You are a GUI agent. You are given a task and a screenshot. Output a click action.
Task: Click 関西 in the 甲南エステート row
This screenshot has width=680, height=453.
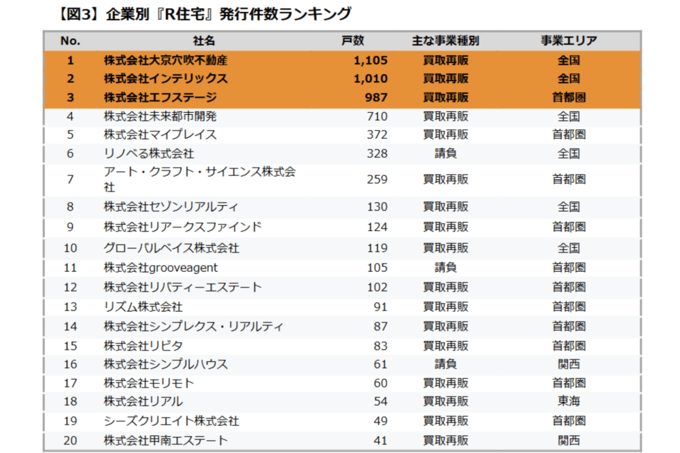(x=568, y=441)
